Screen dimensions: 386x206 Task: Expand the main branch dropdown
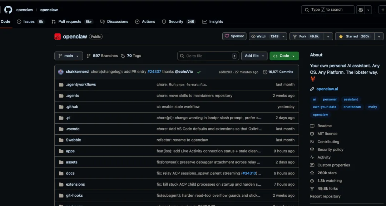[69, 56]
